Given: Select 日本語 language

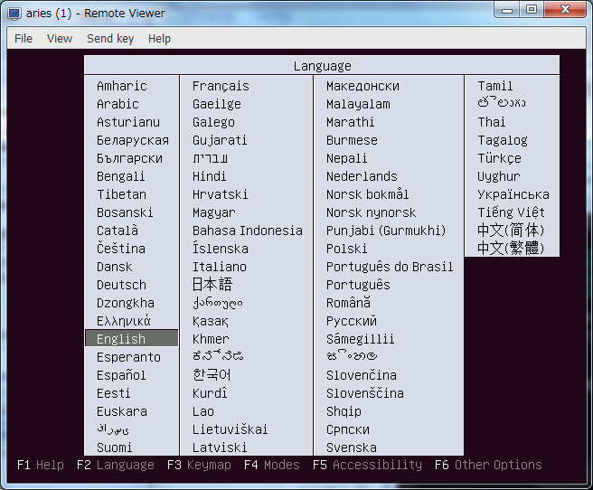Looking at the screenshot, I should coord(212,284).
